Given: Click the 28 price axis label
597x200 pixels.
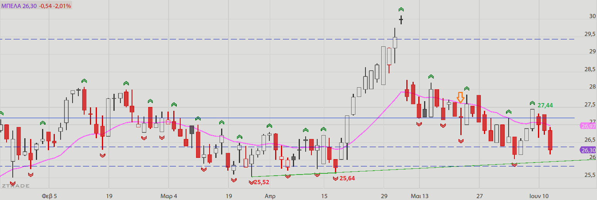Looking at the screenshot, I should tap(592, 87).
